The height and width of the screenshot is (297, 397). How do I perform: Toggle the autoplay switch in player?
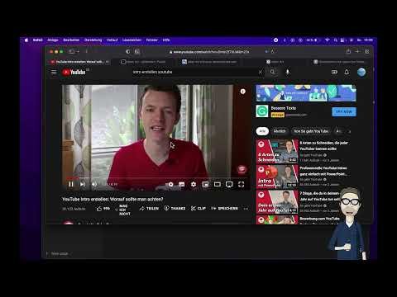pyautogui.click(x=170, y=184)
